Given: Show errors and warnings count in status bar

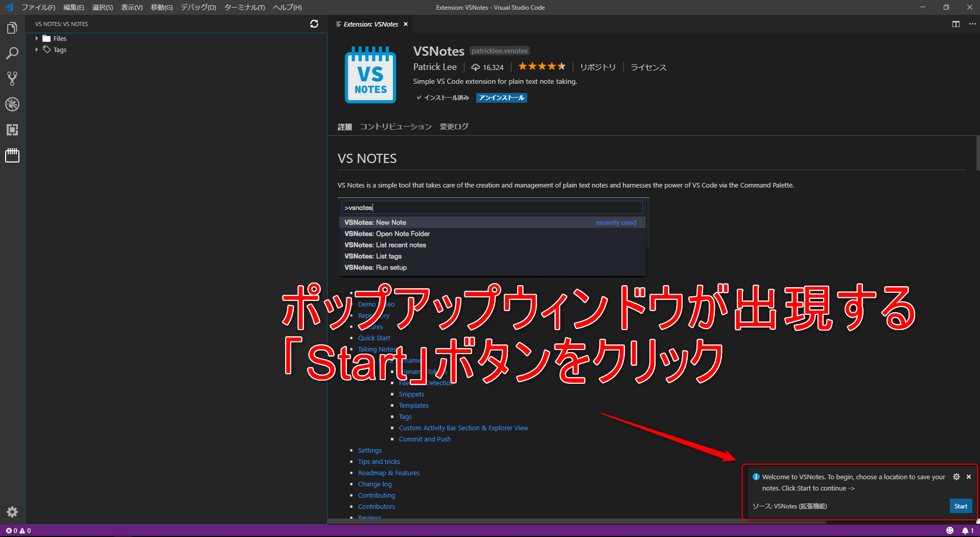Looking at the screenshot, I should click(18, 530).
